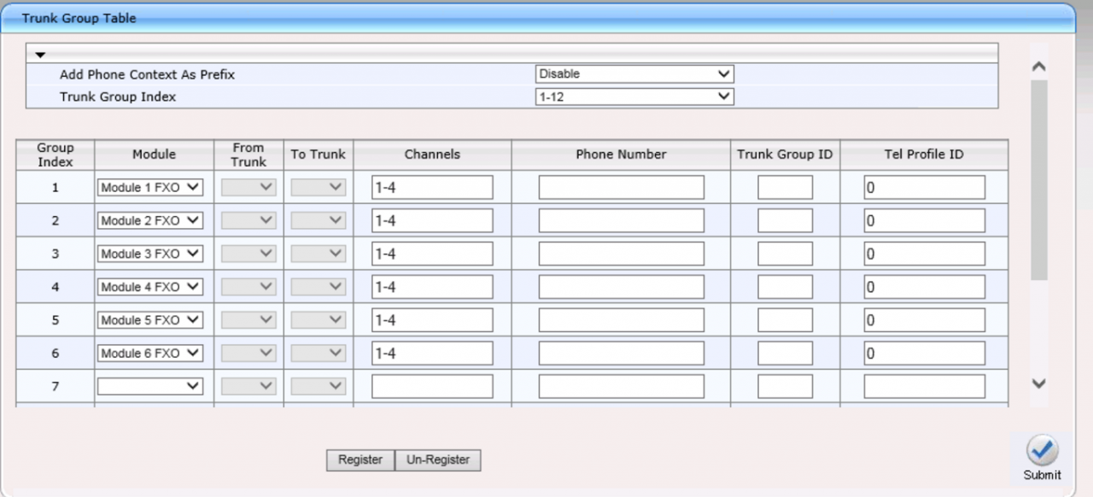Click the Phone Number field for Group 3
The image size is (1093, 497).
pos(620,253)
